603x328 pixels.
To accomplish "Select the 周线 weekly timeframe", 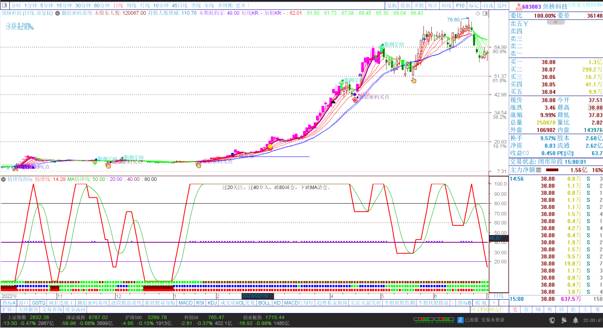I will 132,5.
